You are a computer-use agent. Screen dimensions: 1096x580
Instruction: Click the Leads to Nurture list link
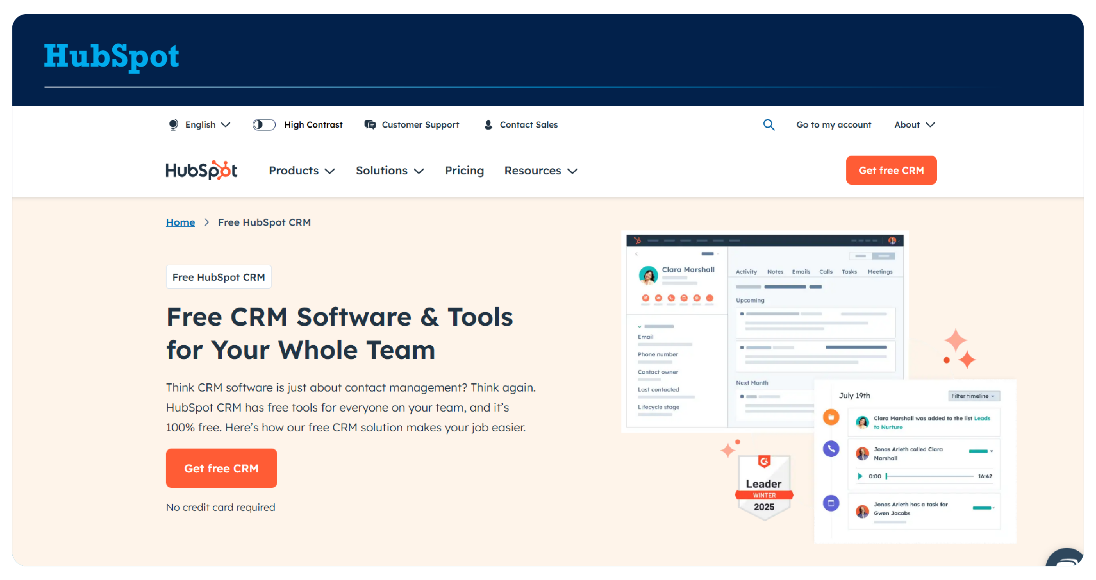[932, 423]
